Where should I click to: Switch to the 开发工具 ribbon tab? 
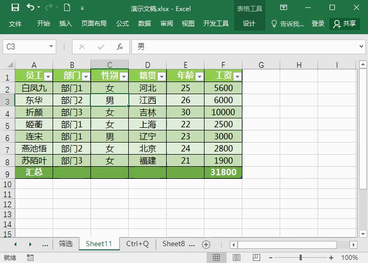click(216, 24)
